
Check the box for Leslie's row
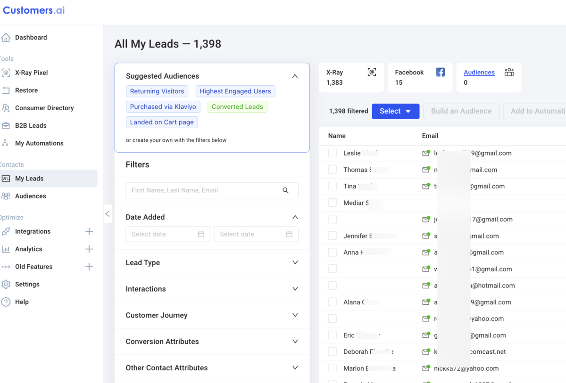coord(333,153)
